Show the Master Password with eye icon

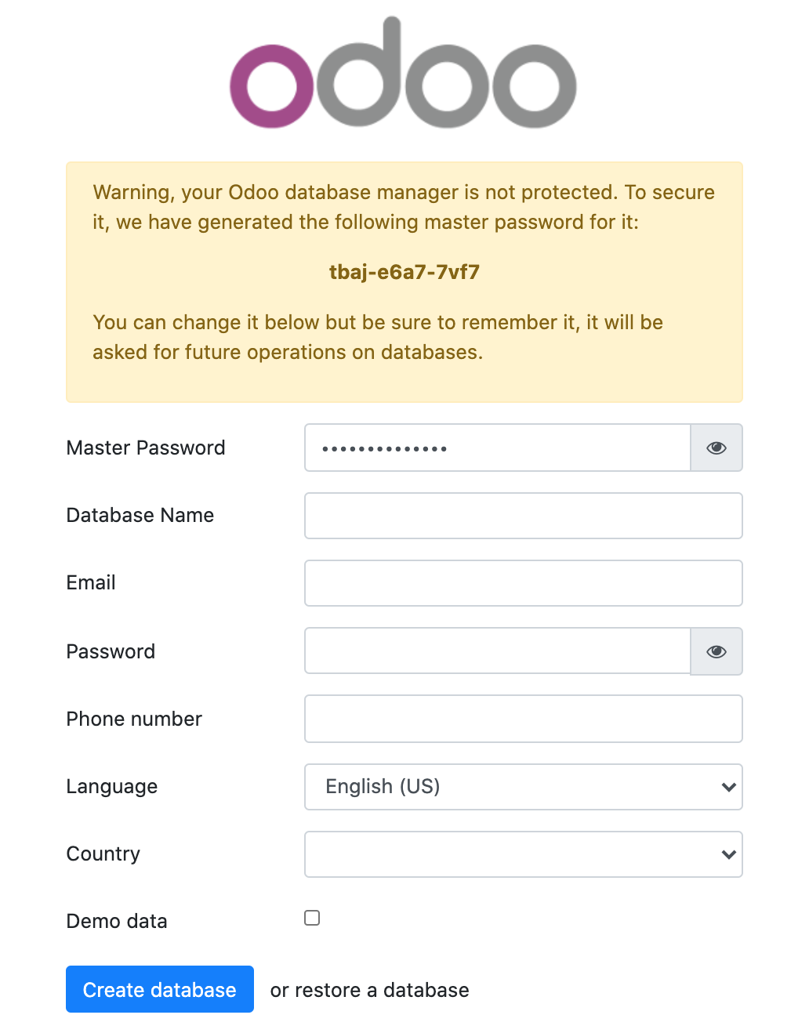tap(716, 448)
